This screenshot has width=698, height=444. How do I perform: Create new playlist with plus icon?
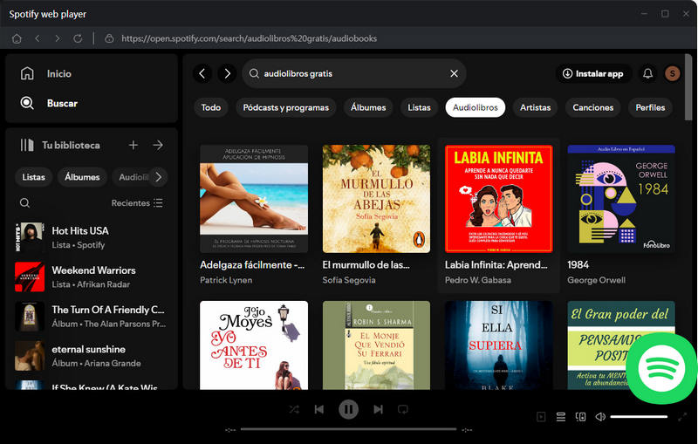133,145
